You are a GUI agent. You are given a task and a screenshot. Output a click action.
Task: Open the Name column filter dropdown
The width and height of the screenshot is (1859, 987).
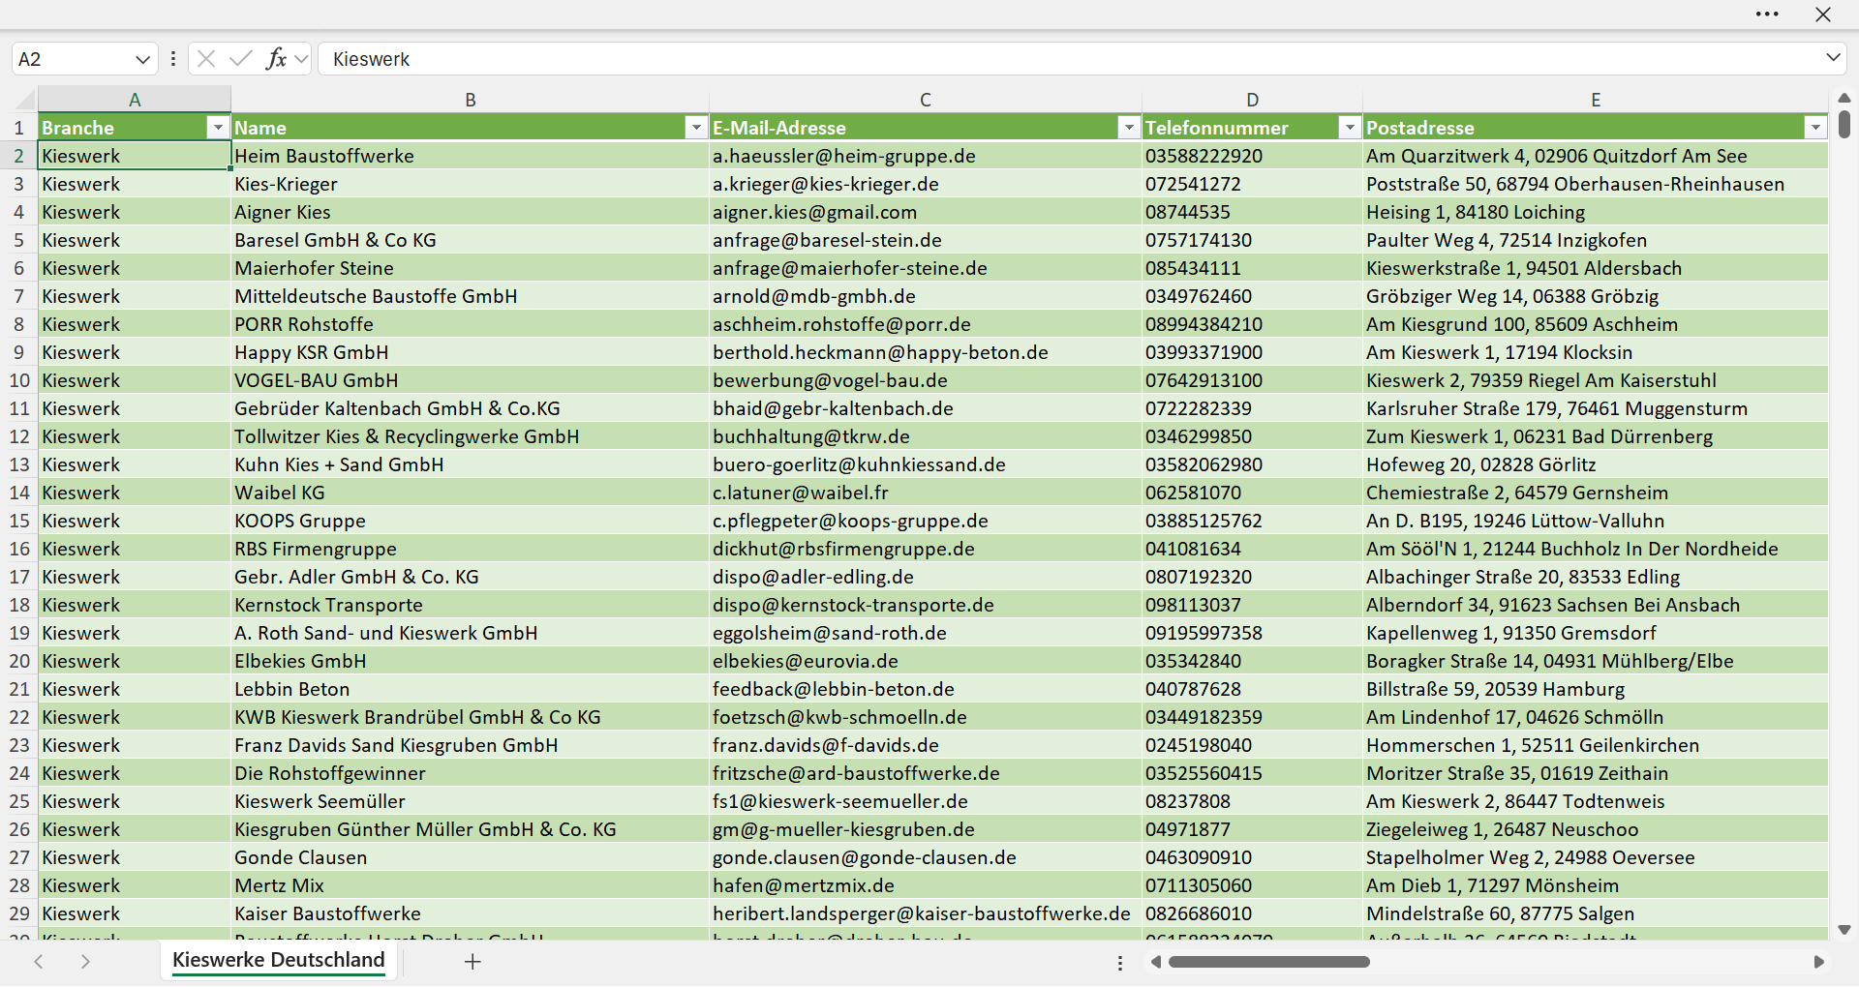[696, 128]
